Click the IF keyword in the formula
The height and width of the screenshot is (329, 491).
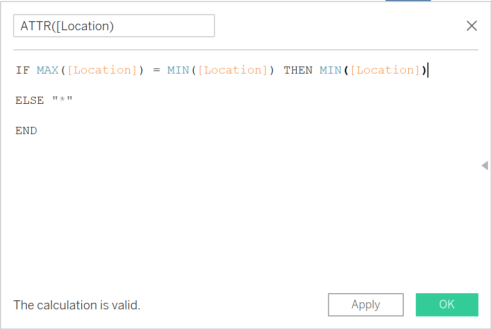[x=23, y=70]
